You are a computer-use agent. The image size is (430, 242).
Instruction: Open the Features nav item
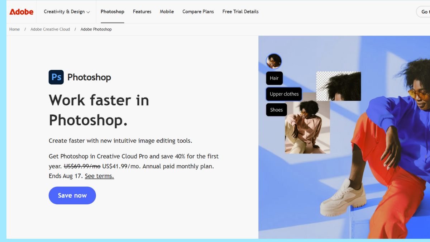[x=142, y=11]
